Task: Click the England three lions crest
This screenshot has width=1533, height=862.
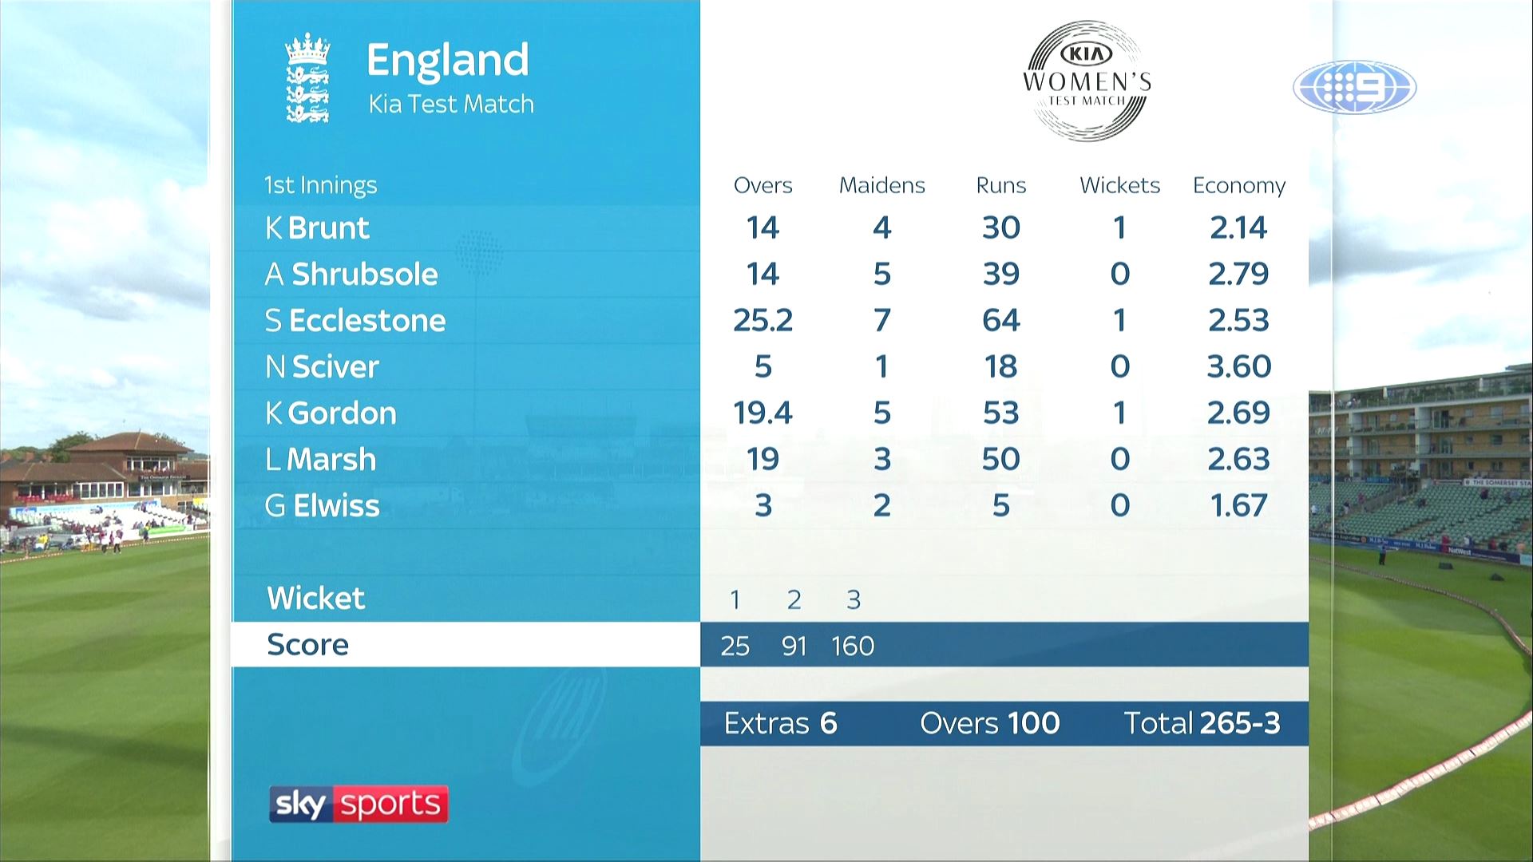Action: [x=307, y=78]
